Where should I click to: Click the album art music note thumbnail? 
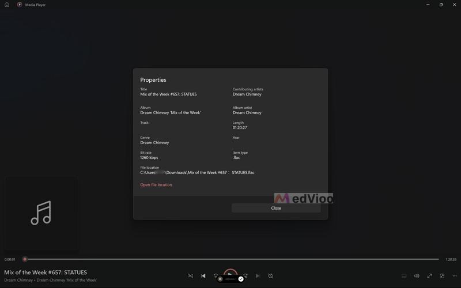[x=41, y=213]
